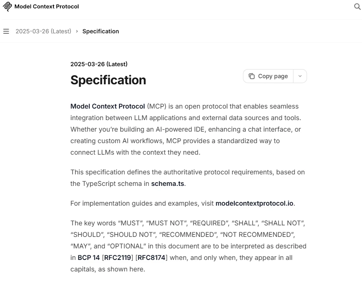This screenshot has height=285, width=362.
Task: Open the hamburger navigation menu
Action: point(6,31)
